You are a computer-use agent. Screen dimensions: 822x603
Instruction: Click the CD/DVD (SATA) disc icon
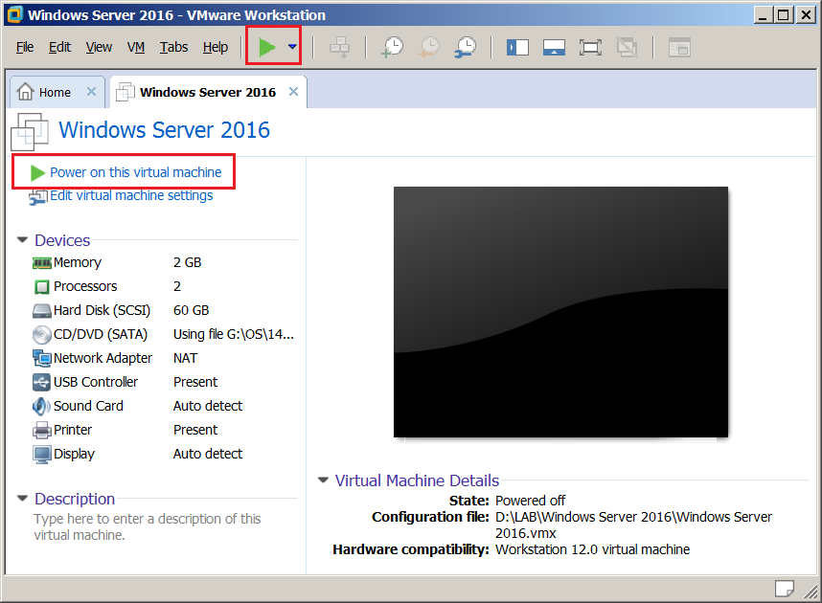coord(42,334)
